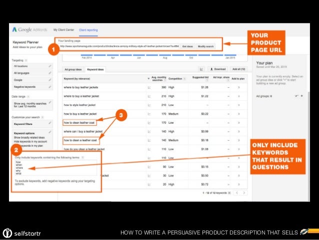Click the Ad impr. share column header
The height and width of the screenshot is (240, 319).
[221, 77]
